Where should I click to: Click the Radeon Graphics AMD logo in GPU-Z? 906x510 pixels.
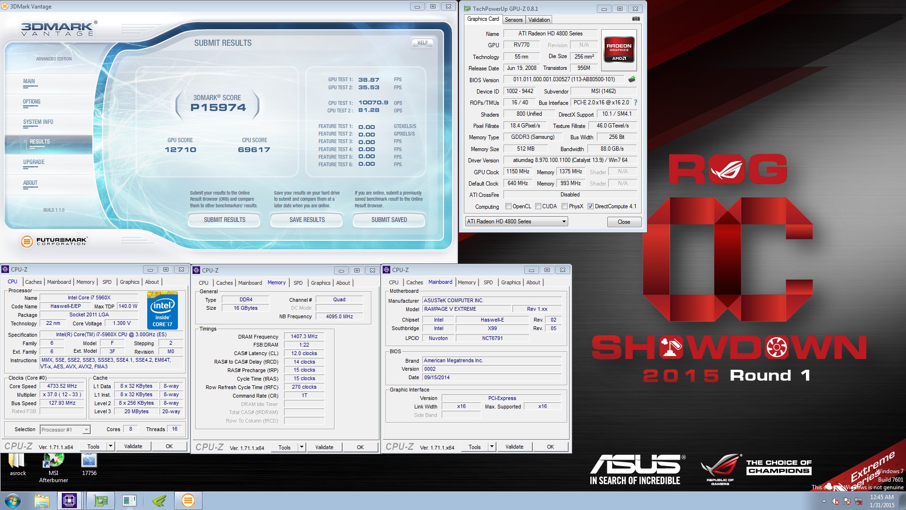[619, 50]
